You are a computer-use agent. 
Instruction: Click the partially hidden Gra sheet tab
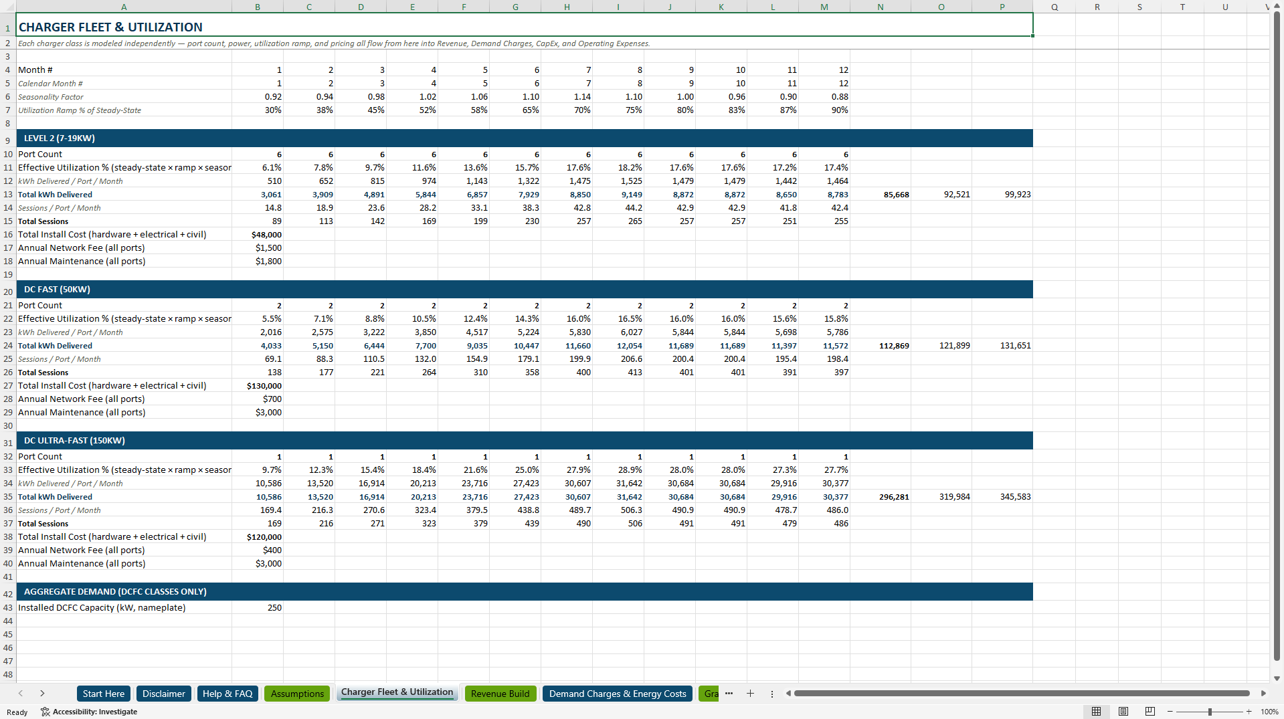(709, 694)
